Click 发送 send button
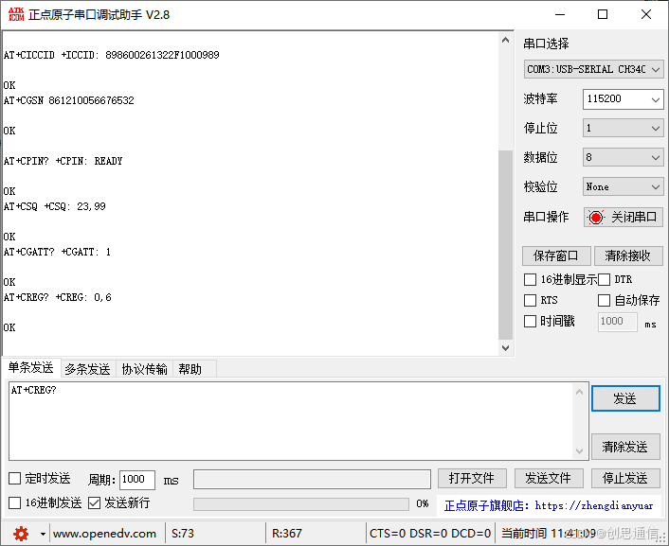The height and width of the screenshot is (546, 669). 625,398
